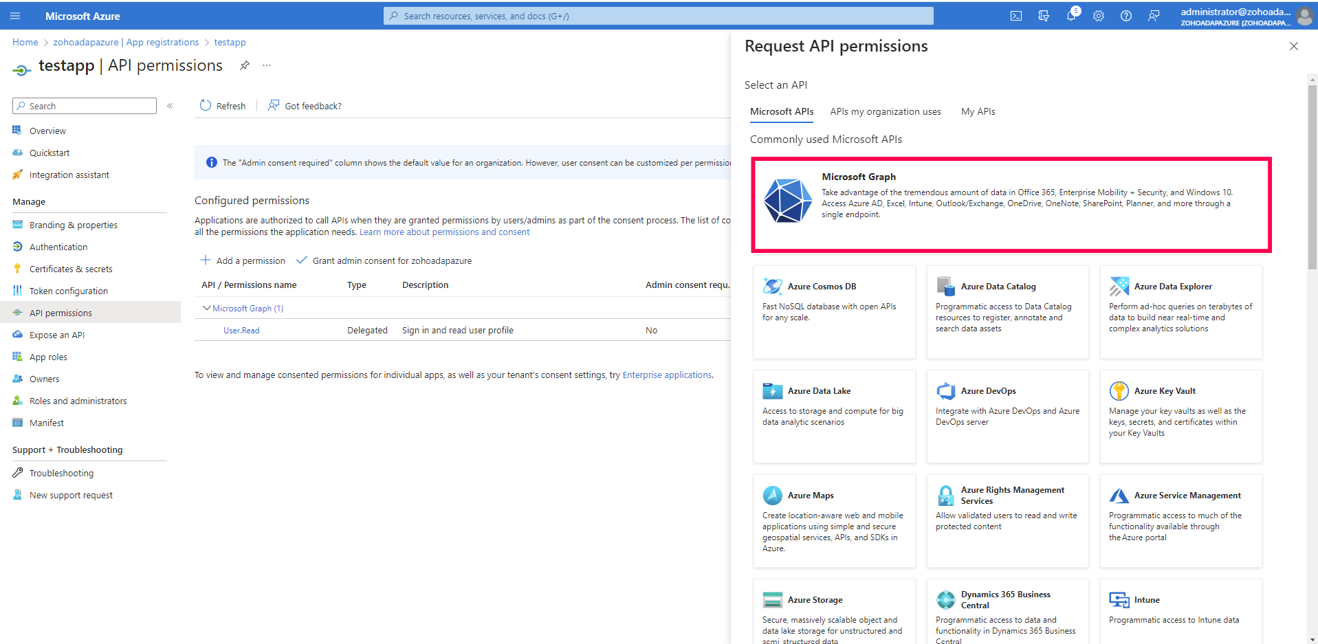Image resolution: width=1318 pixels, height=644 pixels.
Task: Switch to the APIs my organization uses tab
Action: point(885,111)
